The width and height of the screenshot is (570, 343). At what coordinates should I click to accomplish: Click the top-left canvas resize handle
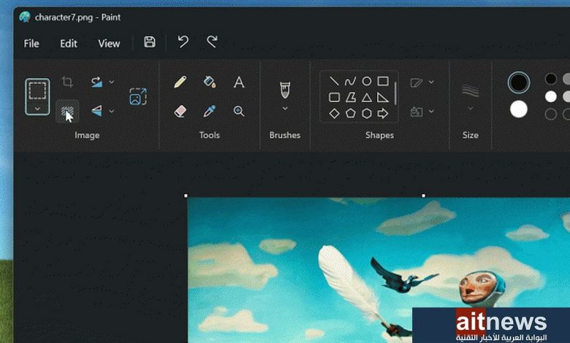pos(186,196)
